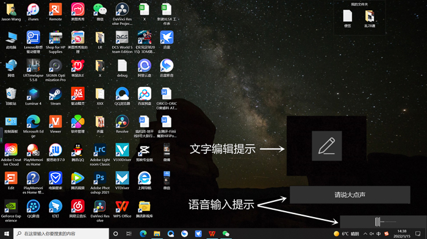The height and width of the screenshot is (239, 427).
Task: Open the clock showing 14:38
Action: tap(401, 234)
